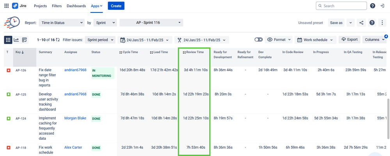Open the scissors date range picker
Screen dimensions: 390x156
click(202, 40)
